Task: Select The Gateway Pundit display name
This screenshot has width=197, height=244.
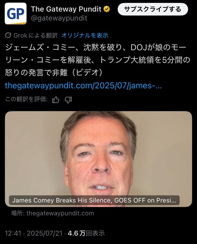Action: point(66,9)
